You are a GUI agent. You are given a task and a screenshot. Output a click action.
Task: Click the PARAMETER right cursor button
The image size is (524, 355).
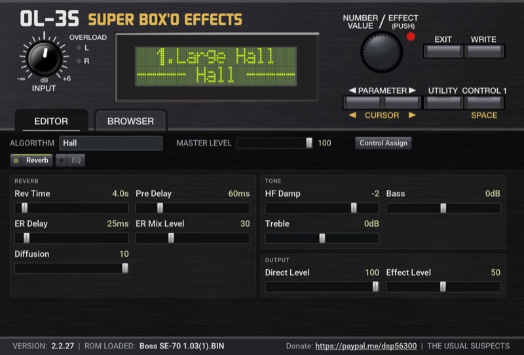click(402, 103)
